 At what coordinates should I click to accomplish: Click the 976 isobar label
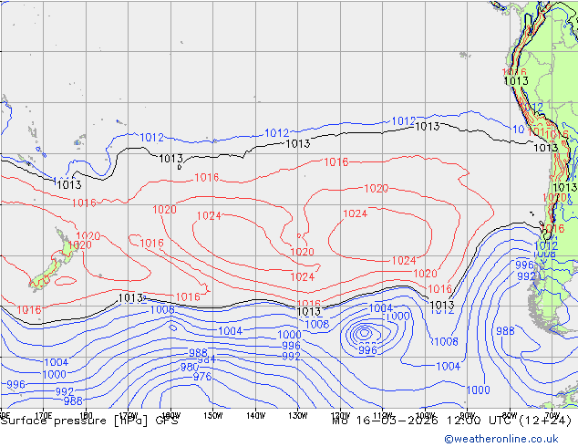[202, 377]
